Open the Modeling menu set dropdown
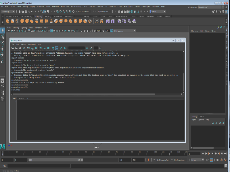The height and width of the screenshot is (172, 230). [8, 11]
